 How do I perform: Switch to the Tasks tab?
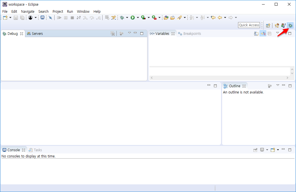click(35, 150)
